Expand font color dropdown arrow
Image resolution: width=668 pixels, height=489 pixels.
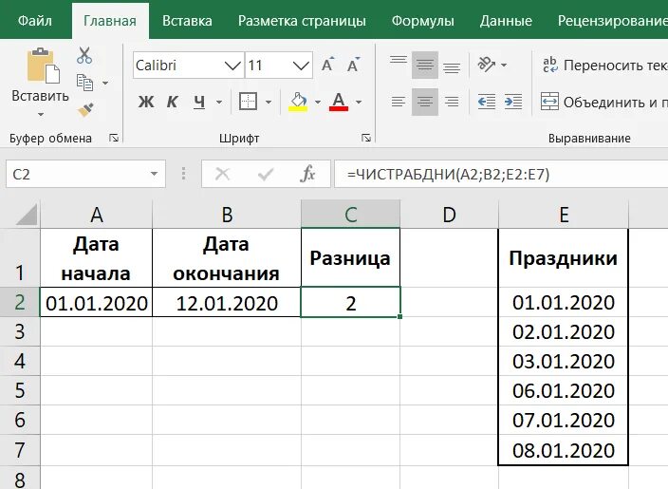click(x=359, y=103)
